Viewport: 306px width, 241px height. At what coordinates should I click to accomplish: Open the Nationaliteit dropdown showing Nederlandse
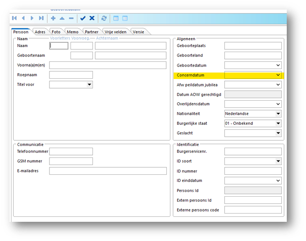[279, 113]
